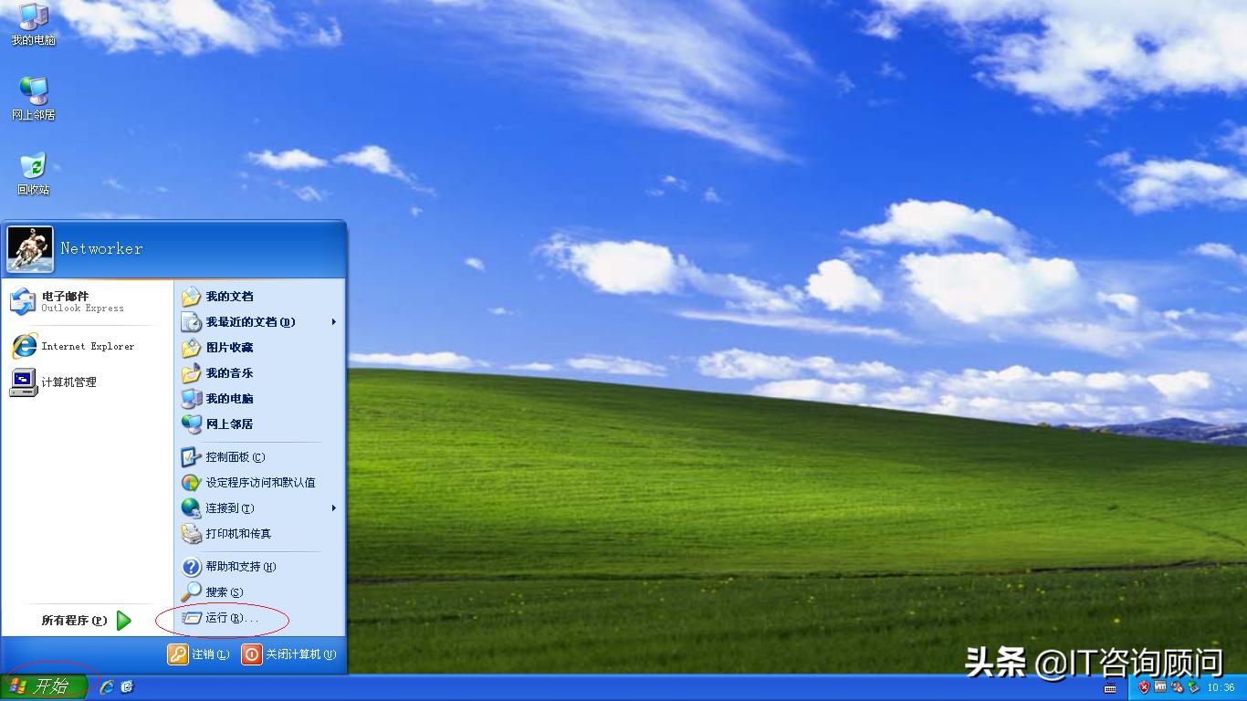Click the keyboard input indicator on taskbar
This screenshot has height=701, width=1247.
coord(1110,689)
